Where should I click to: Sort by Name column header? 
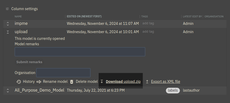18,16
